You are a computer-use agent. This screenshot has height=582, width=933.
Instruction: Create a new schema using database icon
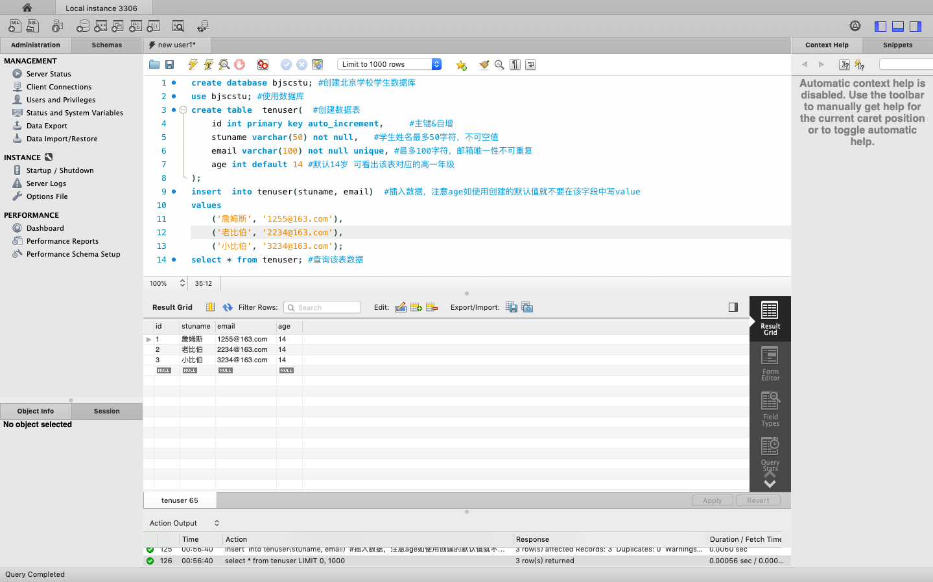[x=83, y=27]
